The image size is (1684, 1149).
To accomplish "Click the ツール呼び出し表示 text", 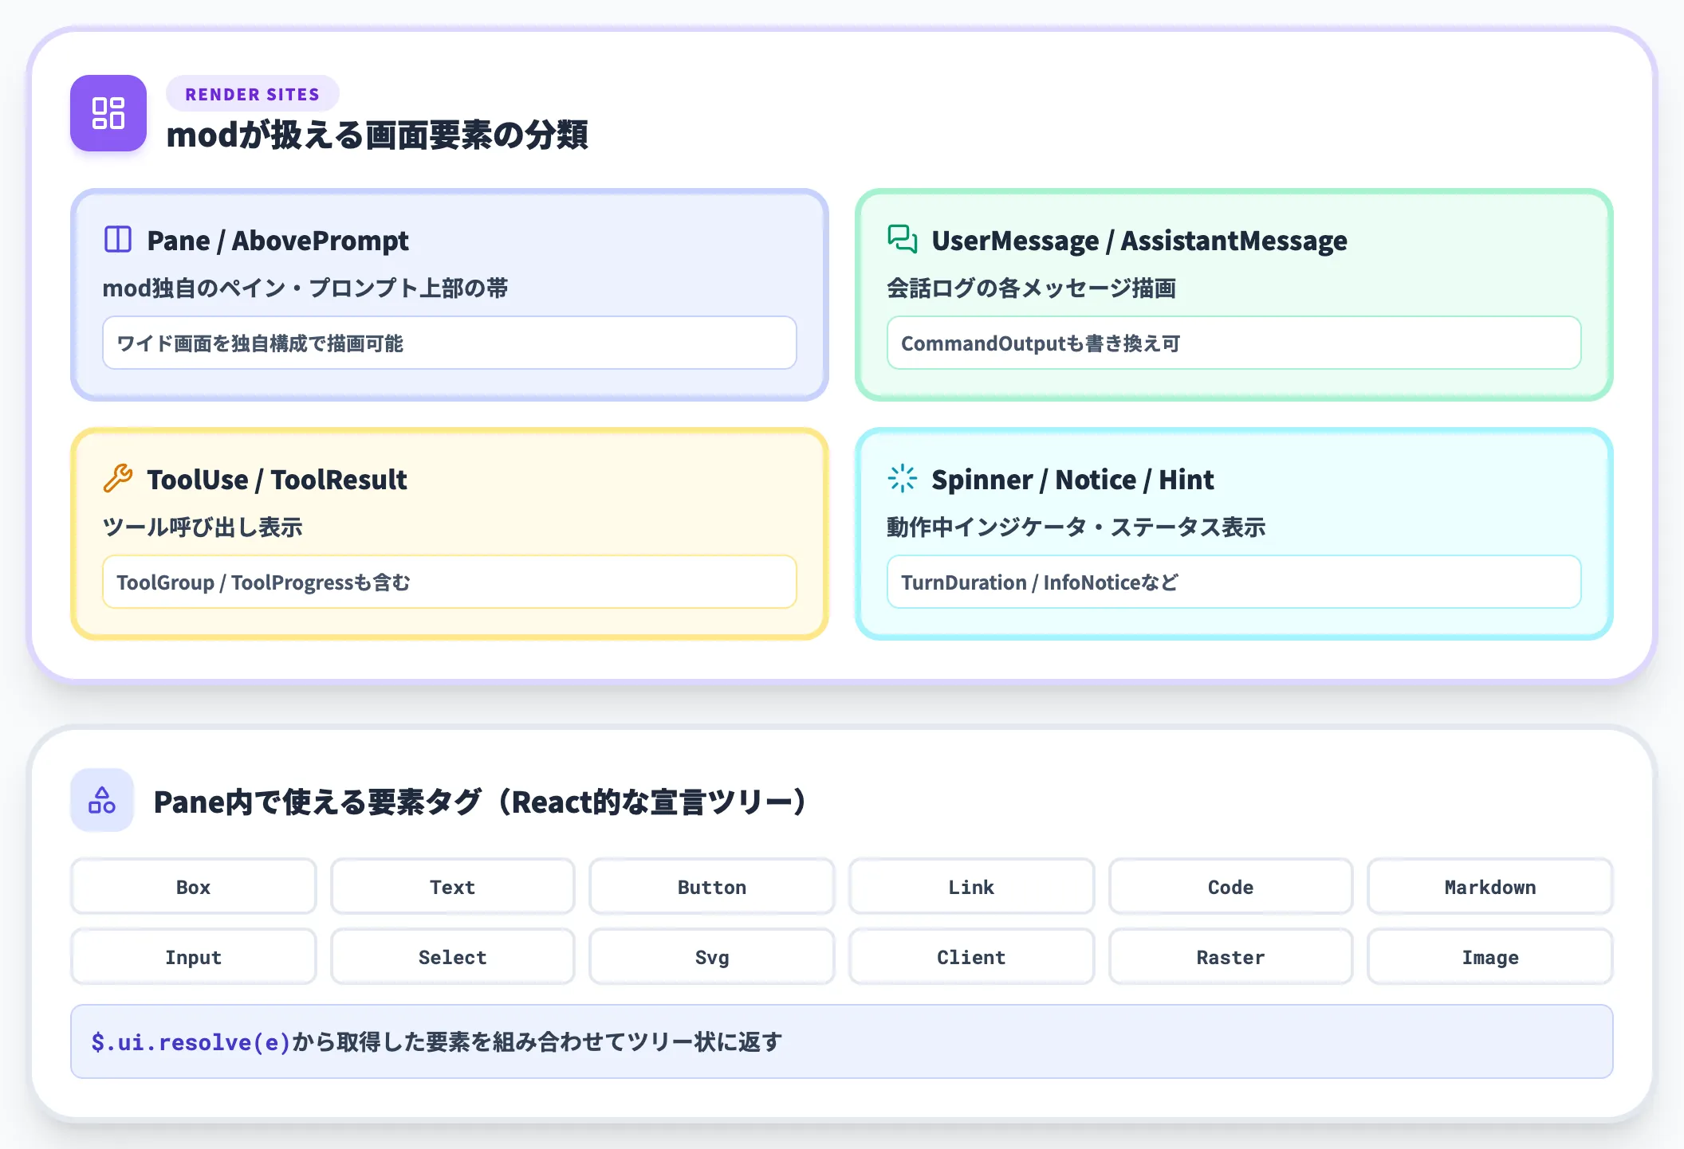I will [203, 527].
